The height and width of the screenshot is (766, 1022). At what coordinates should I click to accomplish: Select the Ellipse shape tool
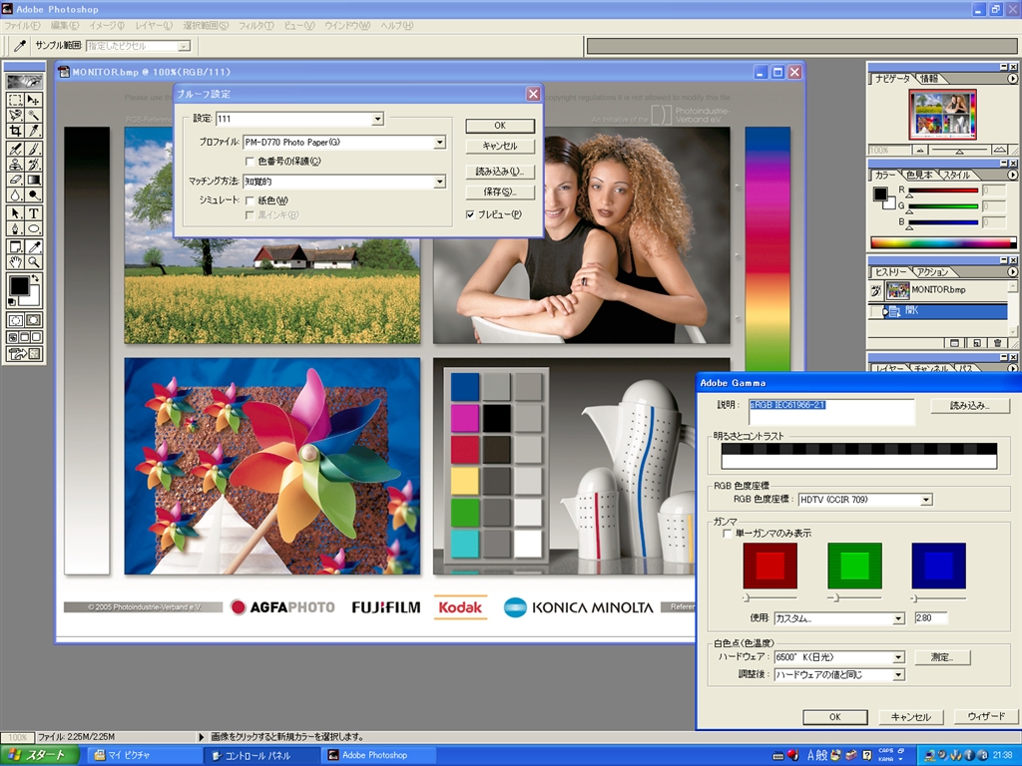pos(33,228)
